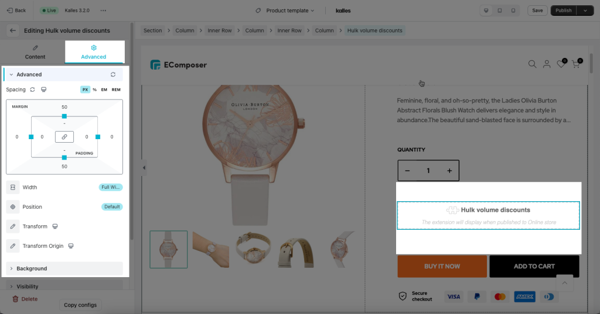600x314 pixels.
Task: Reset Advanced section with refresh icon
Action: (113, 74)
